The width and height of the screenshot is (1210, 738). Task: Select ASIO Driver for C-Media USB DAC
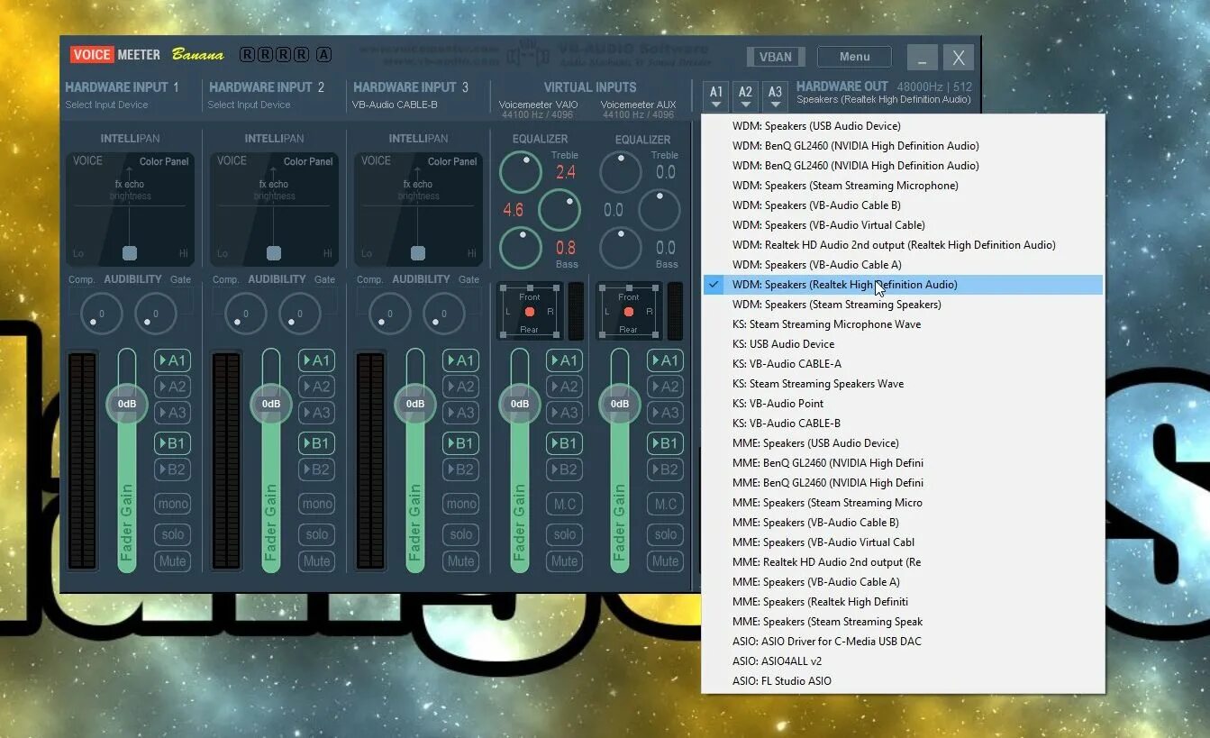pos(903,642)
